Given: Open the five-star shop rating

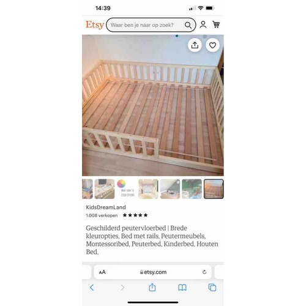Looking at the screenshot, I should click(x=135, y=215).
